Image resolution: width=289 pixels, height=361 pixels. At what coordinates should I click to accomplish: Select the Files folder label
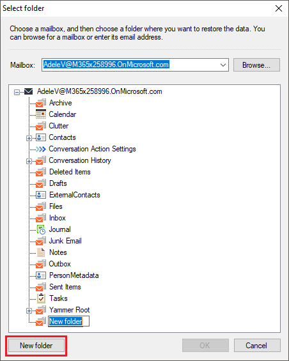(56, 206)
